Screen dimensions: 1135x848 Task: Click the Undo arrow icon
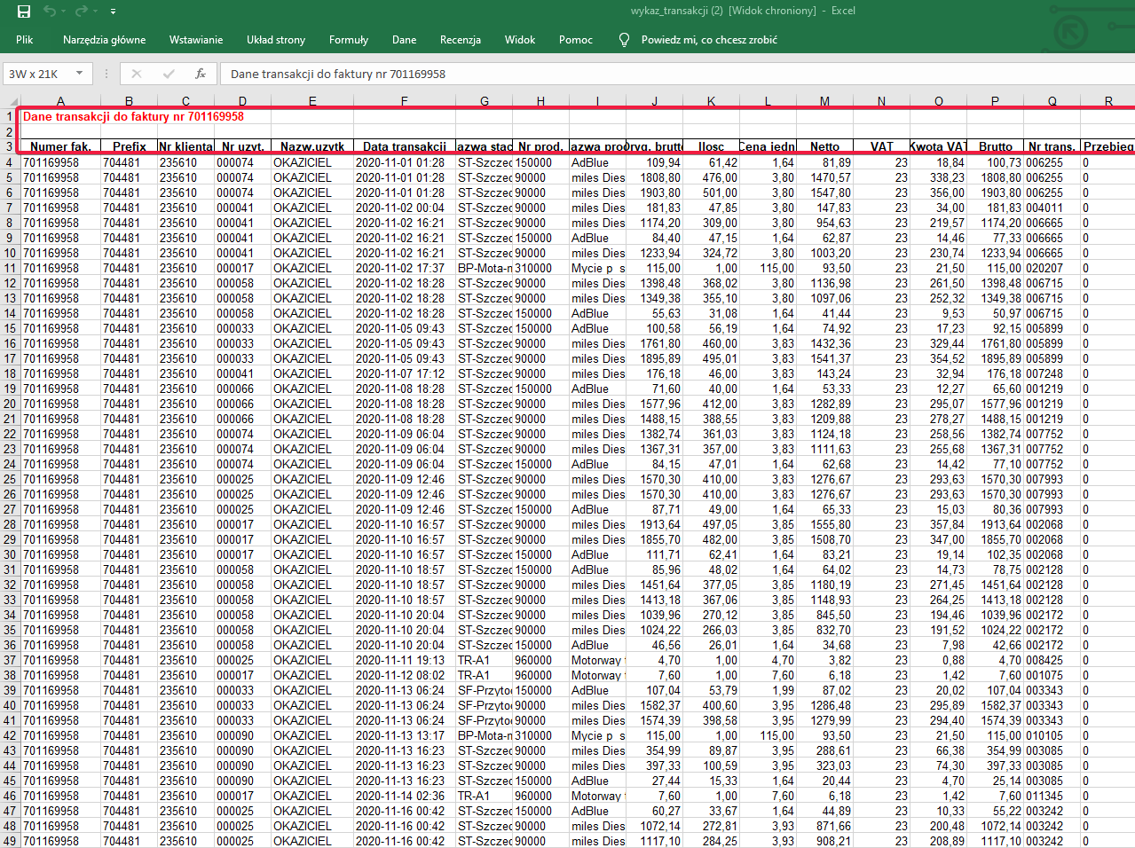click(50, 12)
